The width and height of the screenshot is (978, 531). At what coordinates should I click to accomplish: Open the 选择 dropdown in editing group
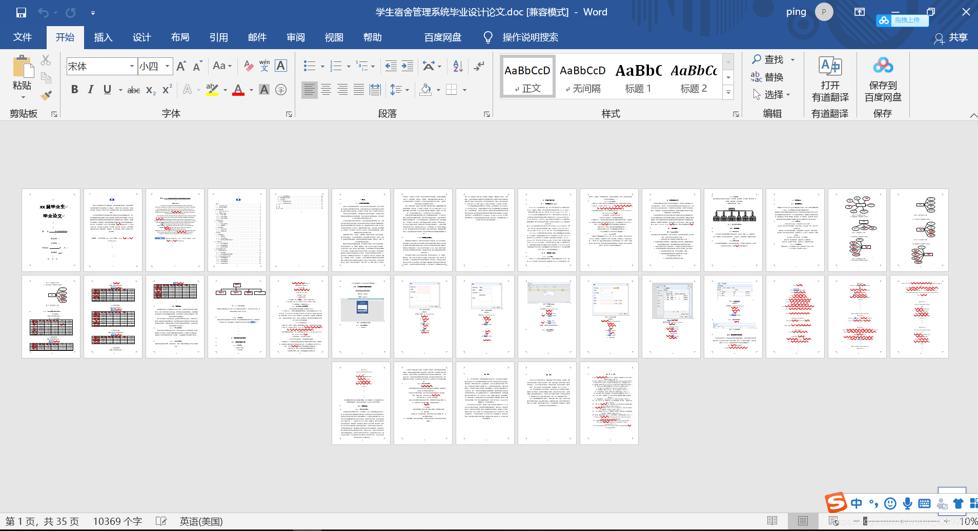[x=772, y=95]
